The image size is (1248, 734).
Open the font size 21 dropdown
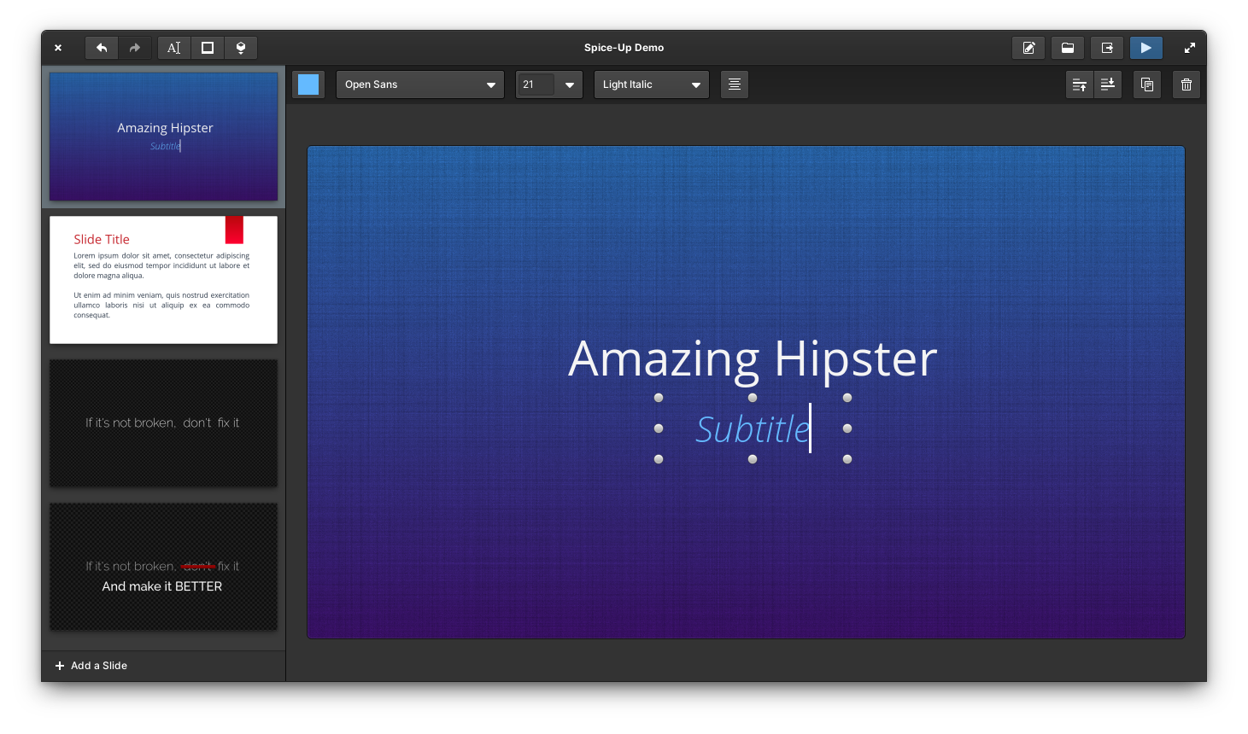(569, 84)
